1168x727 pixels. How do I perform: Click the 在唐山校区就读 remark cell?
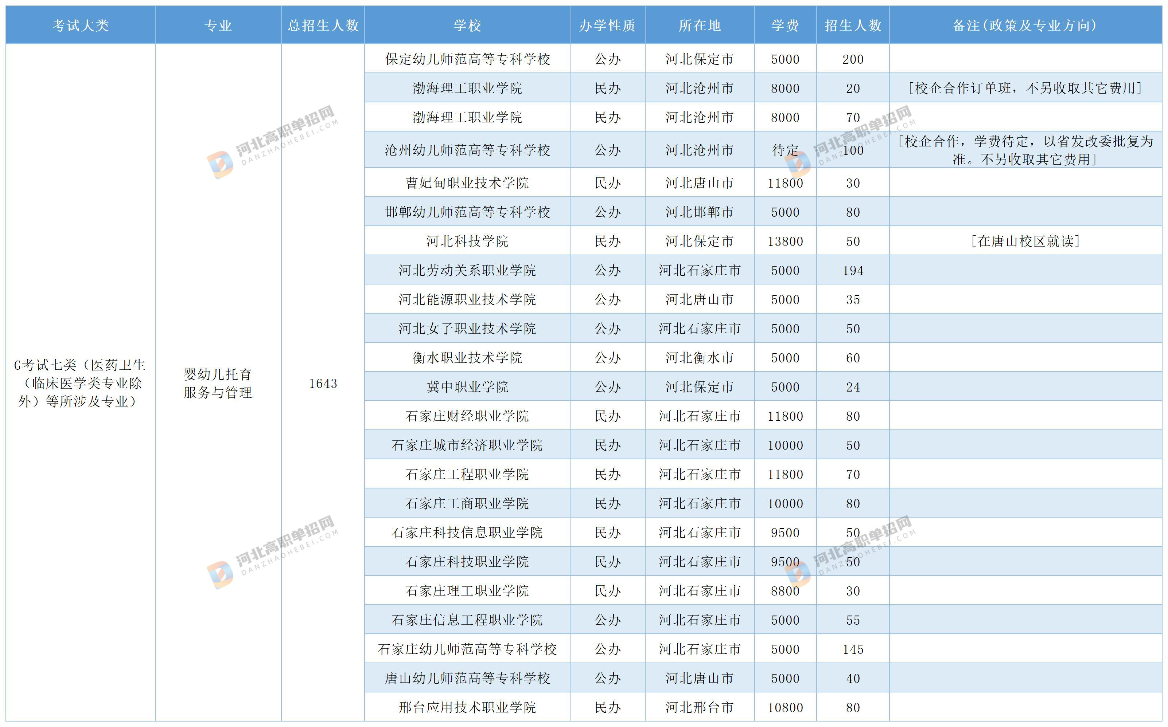pyautogui.click(x=1025, y=240)
